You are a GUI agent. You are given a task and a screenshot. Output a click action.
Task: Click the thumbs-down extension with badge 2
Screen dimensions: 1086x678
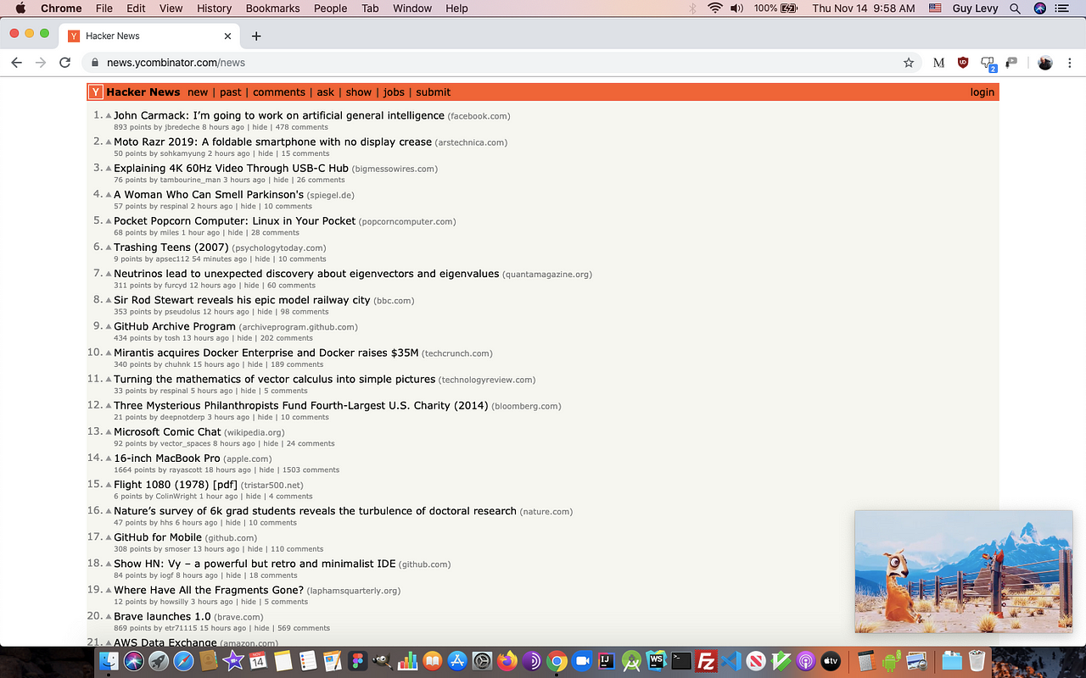(988, 64)
